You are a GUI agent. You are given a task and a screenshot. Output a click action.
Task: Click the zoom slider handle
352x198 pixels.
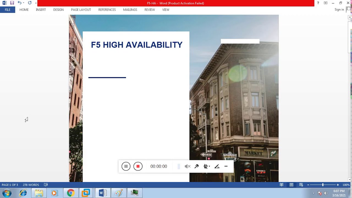(x=323, y=185)
